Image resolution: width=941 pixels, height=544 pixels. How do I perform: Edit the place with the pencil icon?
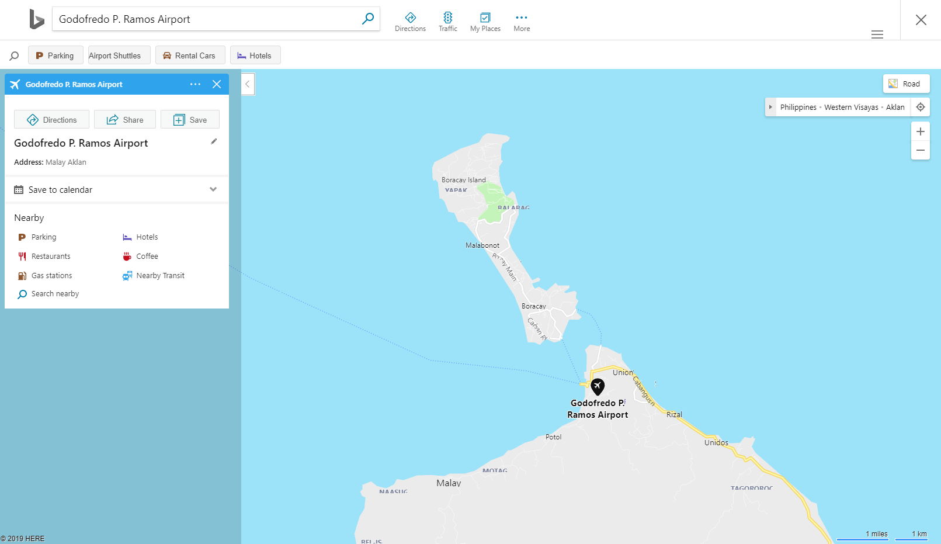pyautogui.click(x=214, y=141)
